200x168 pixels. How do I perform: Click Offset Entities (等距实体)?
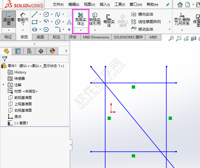point(109,21)
